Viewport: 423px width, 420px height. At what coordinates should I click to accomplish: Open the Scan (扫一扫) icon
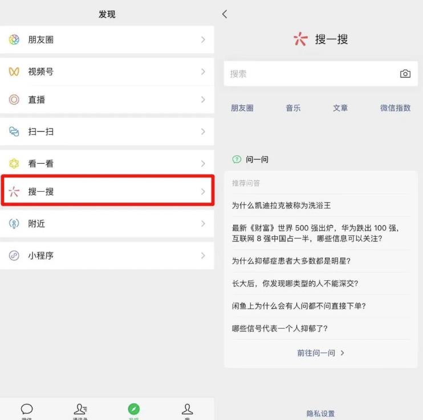(x=14, y=132)
